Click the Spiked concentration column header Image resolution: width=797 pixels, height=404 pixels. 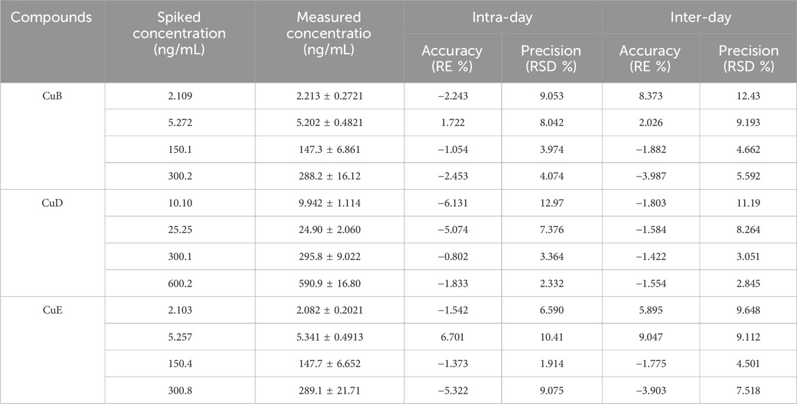pyautogui.click(x=180, y=33)
